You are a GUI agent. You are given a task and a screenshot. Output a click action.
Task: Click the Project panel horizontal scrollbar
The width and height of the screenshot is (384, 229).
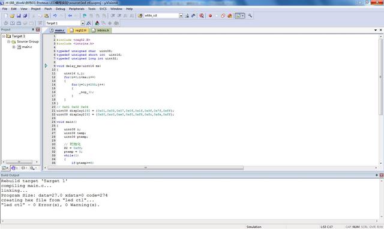(19, 162)
